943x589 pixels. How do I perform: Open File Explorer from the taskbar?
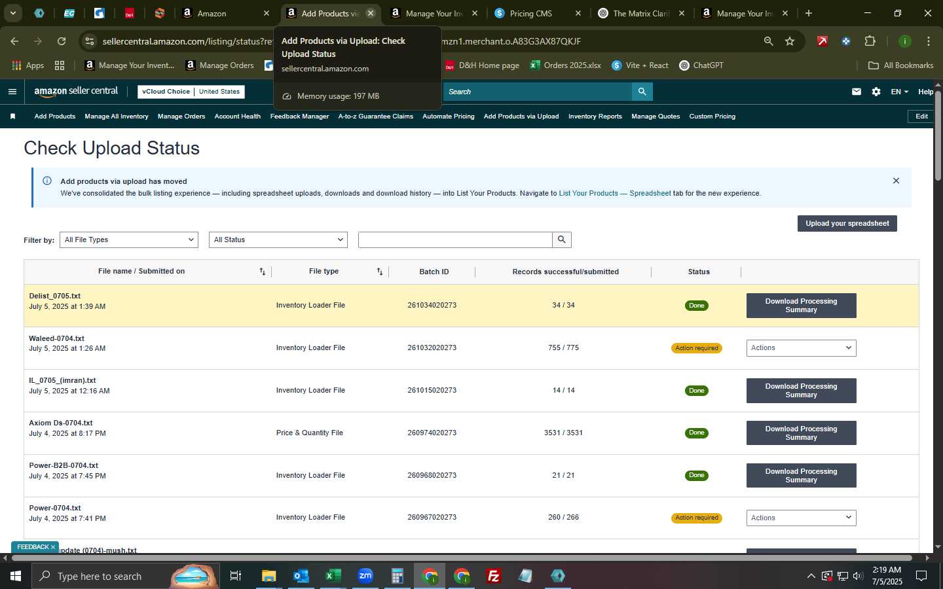[x=269, y=576]
